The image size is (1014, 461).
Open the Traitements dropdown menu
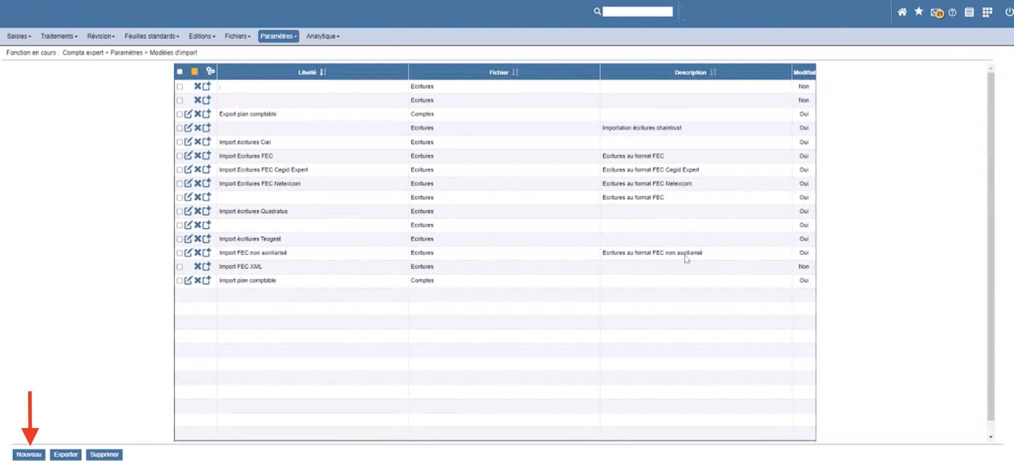pyautogui.click(x=59, y=36)
